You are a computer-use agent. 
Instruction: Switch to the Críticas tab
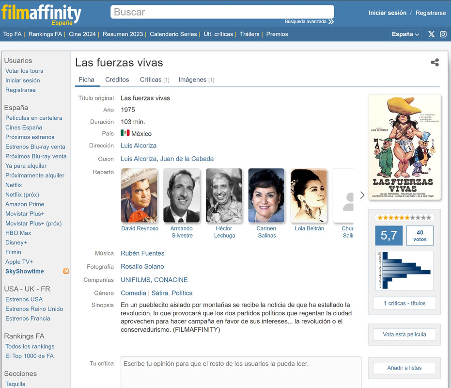[x=155, y=80]
